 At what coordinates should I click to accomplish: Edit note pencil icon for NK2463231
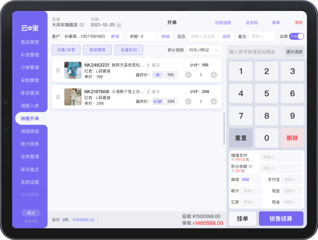point(148,65)
